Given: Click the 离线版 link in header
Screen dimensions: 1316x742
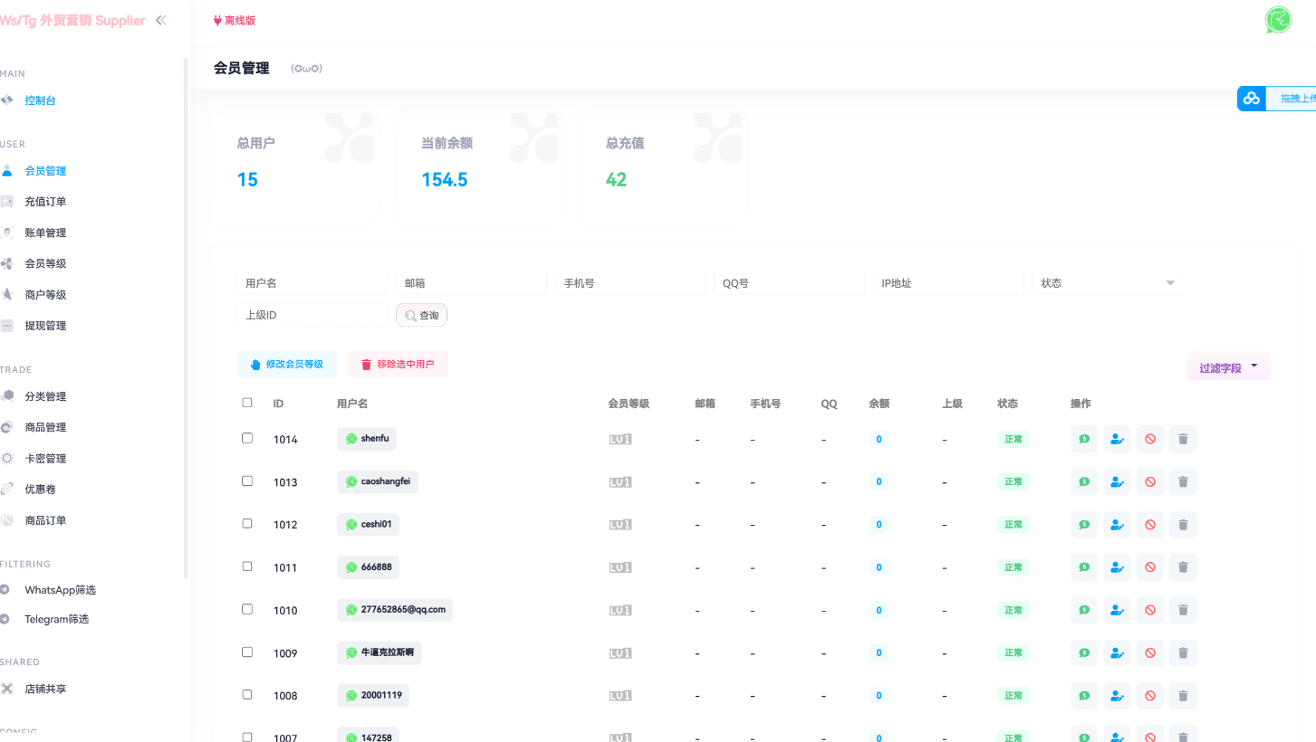Looking at the screenshot, I should [x=235, y=20].
